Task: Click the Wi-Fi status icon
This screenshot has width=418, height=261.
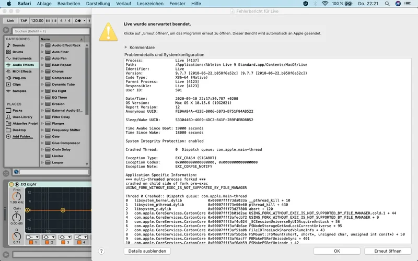Action: pyautogui.click(x=324, y=4)
